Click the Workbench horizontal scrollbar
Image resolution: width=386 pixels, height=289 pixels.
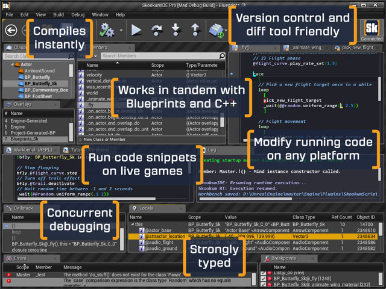click(86, 199)
